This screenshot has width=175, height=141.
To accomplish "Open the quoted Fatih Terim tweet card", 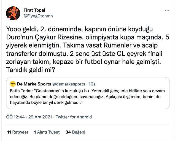I will 88,93.
